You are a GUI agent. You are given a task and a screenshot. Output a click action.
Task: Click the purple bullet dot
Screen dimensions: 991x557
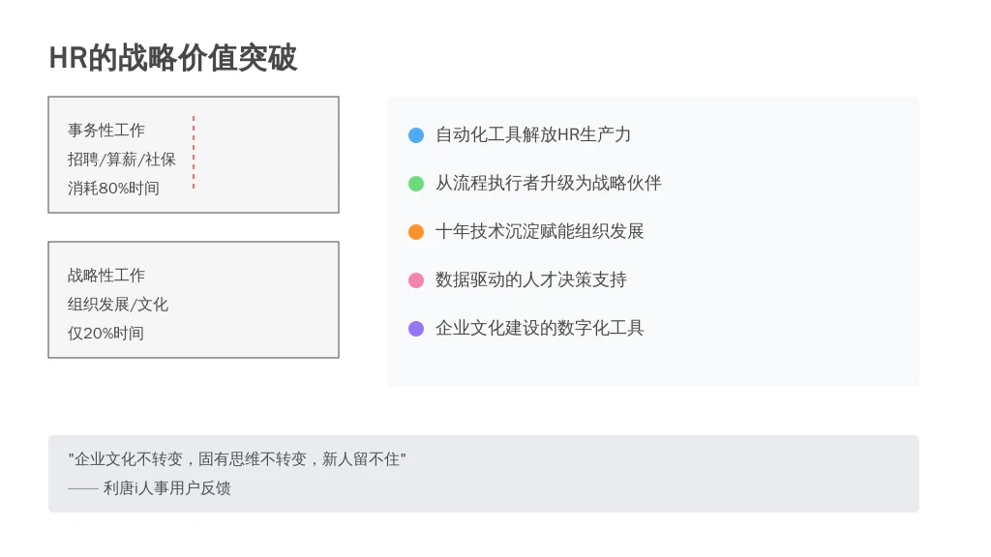click(x=416, y=329)
